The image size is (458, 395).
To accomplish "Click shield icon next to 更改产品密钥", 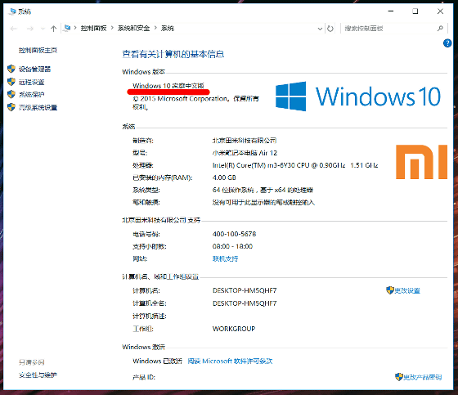I will (399, 377).
